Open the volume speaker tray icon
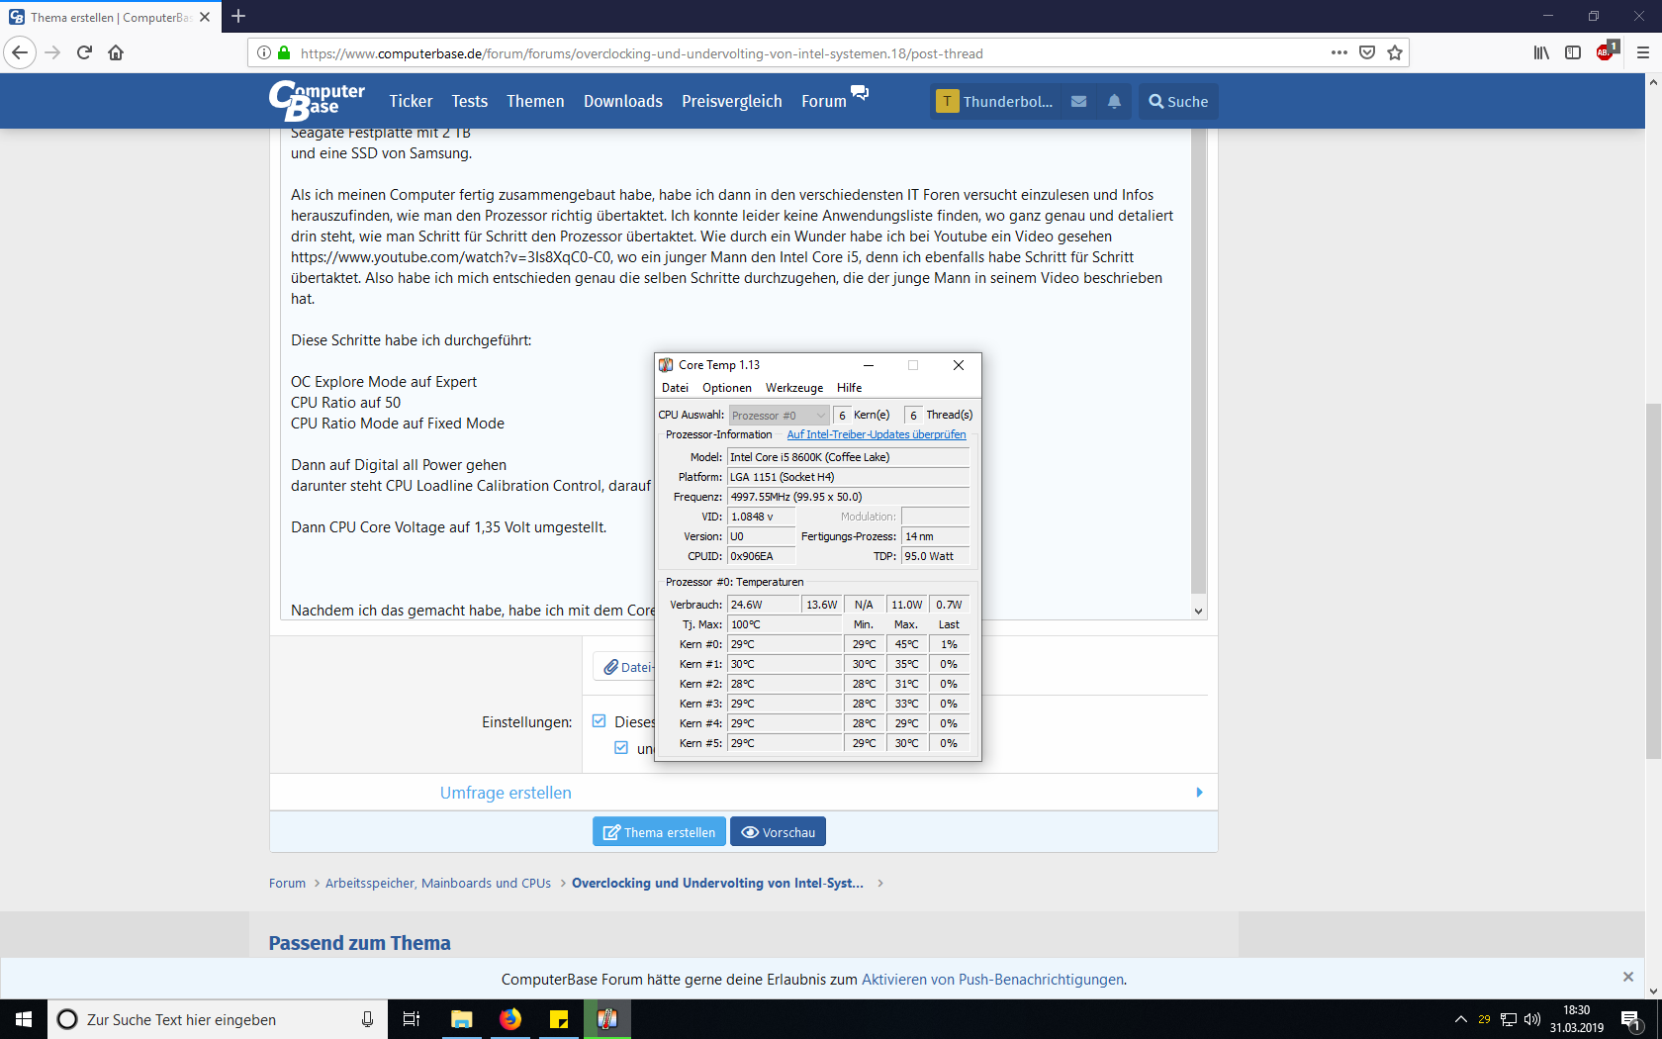Screen dimensions: 1662x1039 [x=1532, y=1019]
